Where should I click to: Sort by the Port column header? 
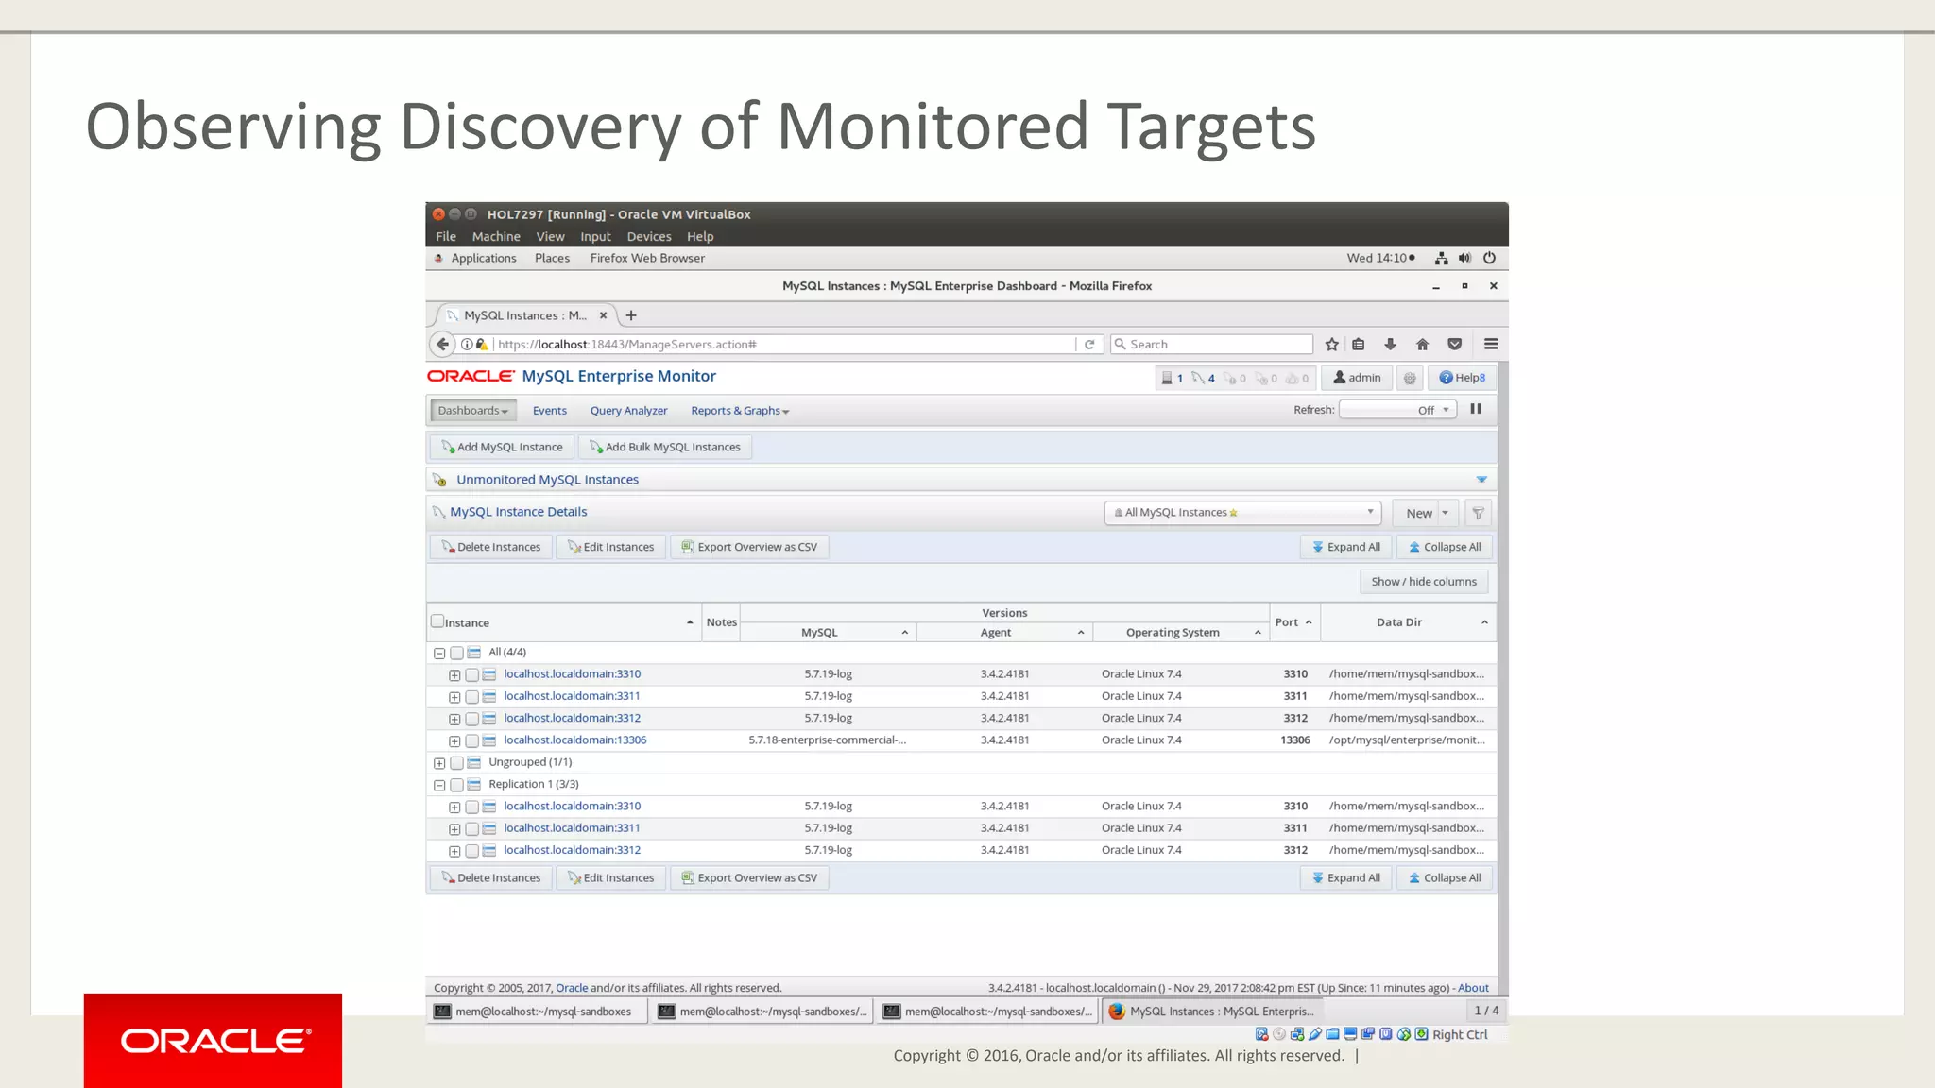[x=1293, y=622]
